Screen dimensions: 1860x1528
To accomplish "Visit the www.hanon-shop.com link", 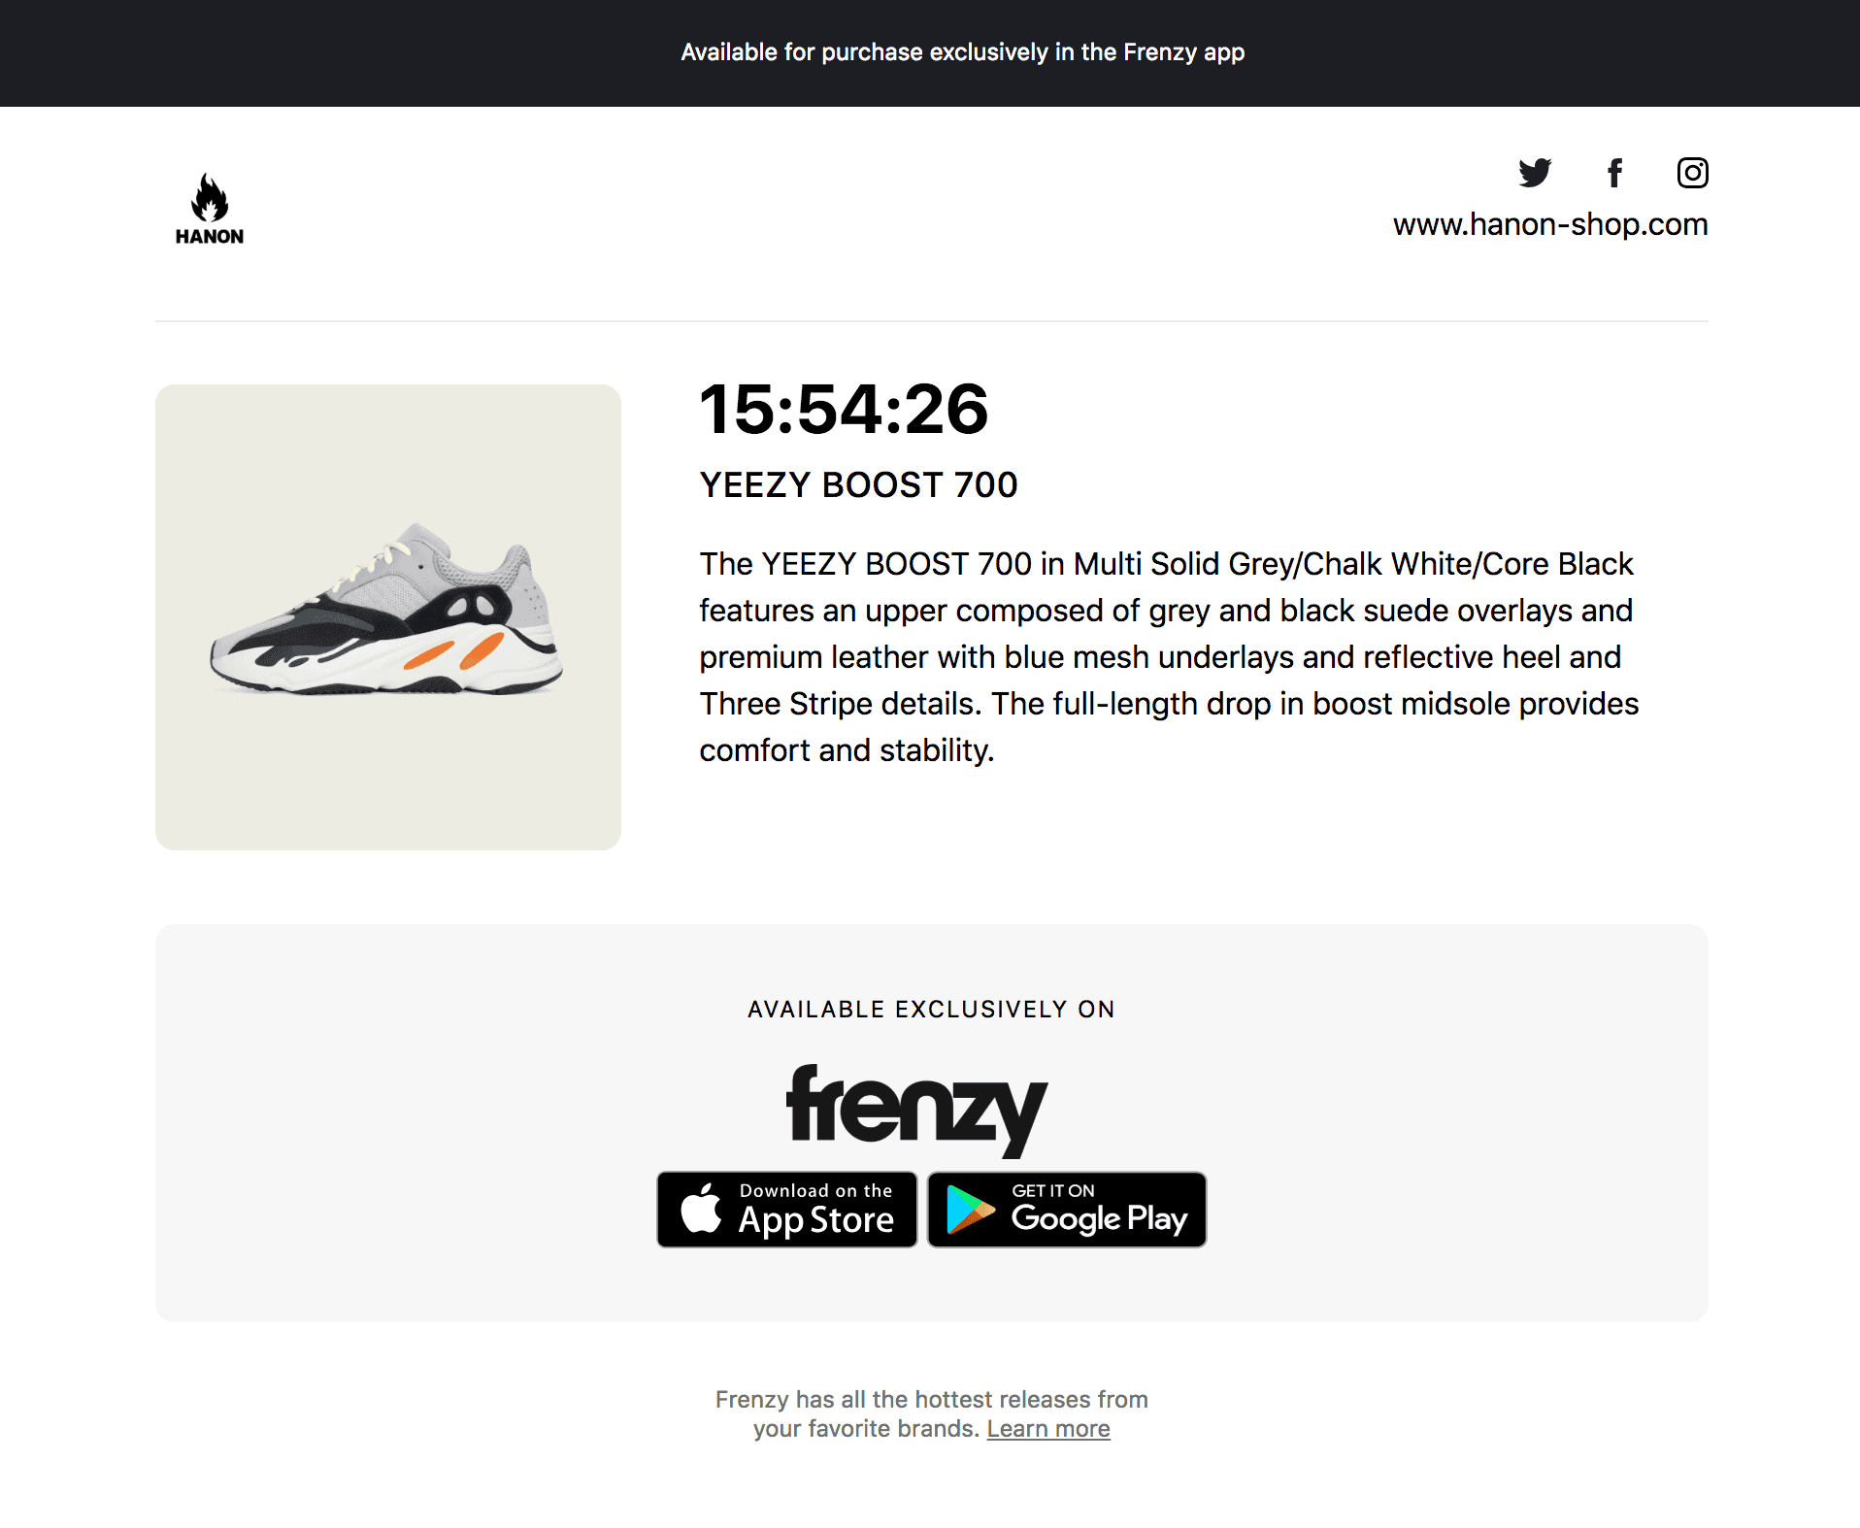I will (x=1549, y=224).
